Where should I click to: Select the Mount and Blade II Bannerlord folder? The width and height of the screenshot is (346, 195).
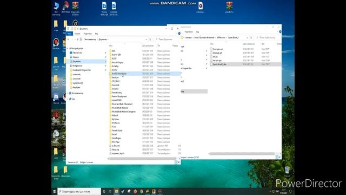[122, 104]
